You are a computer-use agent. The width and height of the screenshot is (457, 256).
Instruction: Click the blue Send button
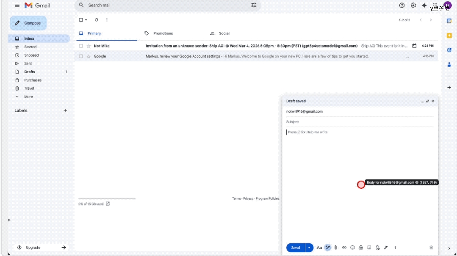coord(296,248)
